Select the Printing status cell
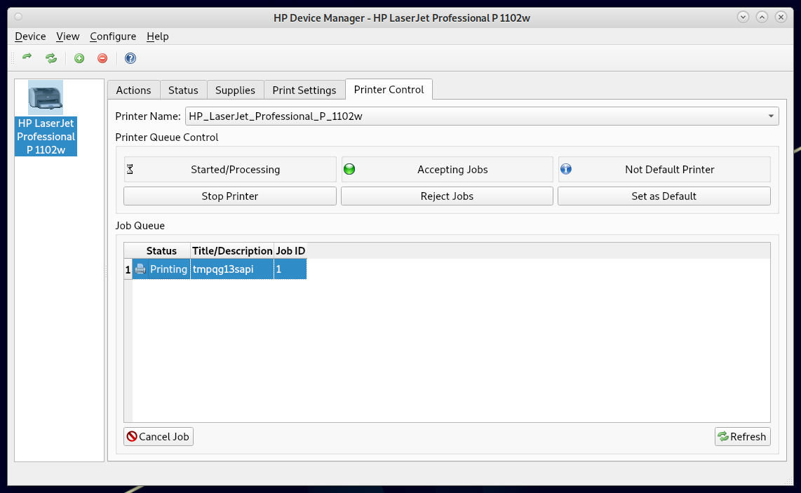The image size is (801, 493). pyautogui.click(x=161, y=269)
